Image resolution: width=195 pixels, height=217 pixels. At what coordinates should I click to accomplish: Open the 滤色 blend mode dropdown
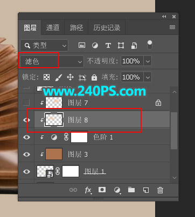coord(52,62)
